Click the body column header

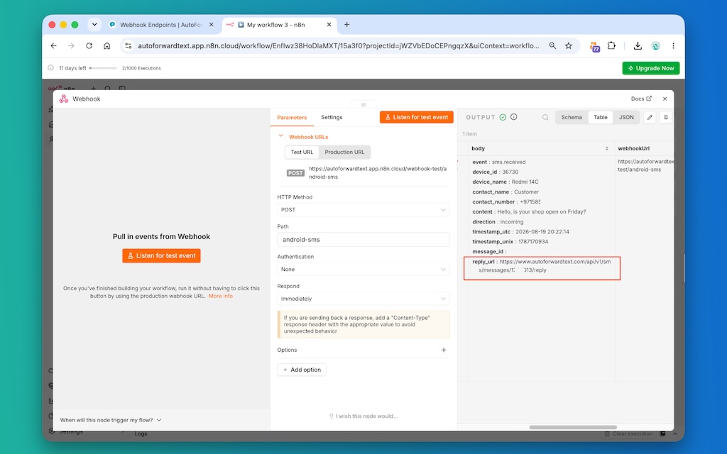(478, 148)
